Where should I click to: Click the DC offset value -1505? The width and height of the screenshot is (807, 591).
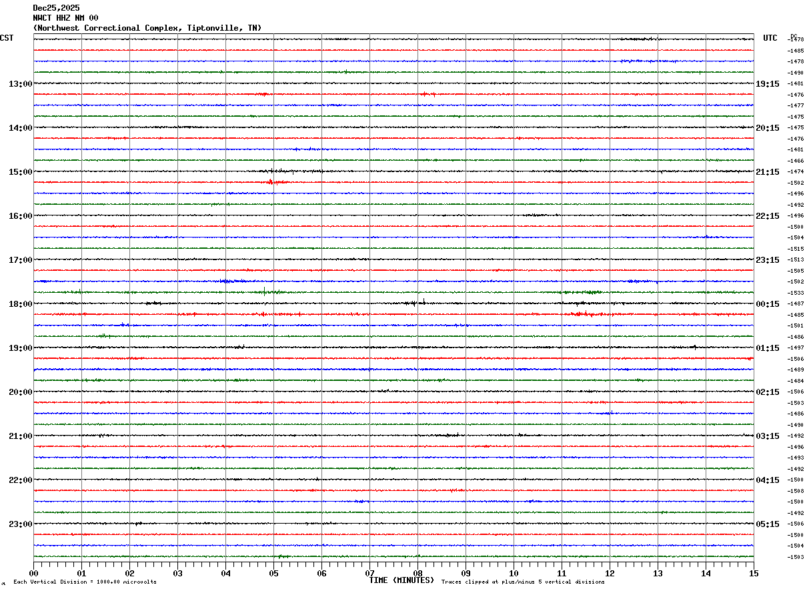pyautogui.click(x=796, y=271)
